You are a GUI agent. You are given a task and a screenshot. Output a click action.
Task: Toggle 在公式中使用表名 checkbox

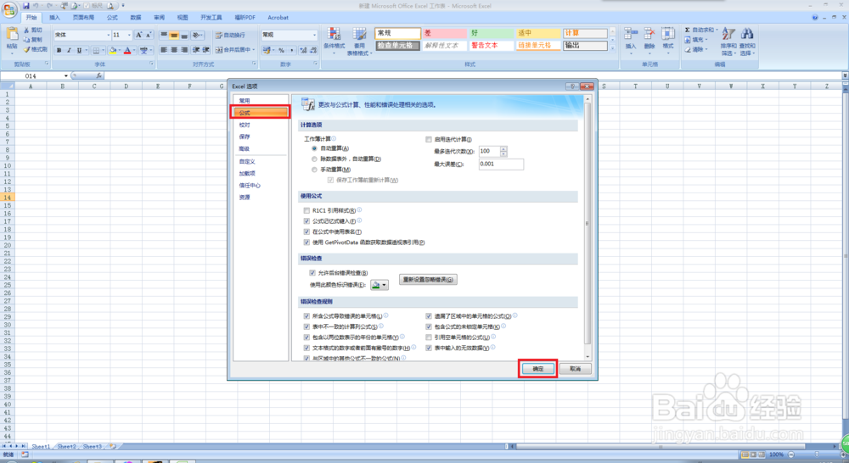point(306,231)
